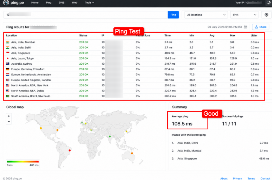
Task: Click the host address input field
Action: tap(86, 15)
